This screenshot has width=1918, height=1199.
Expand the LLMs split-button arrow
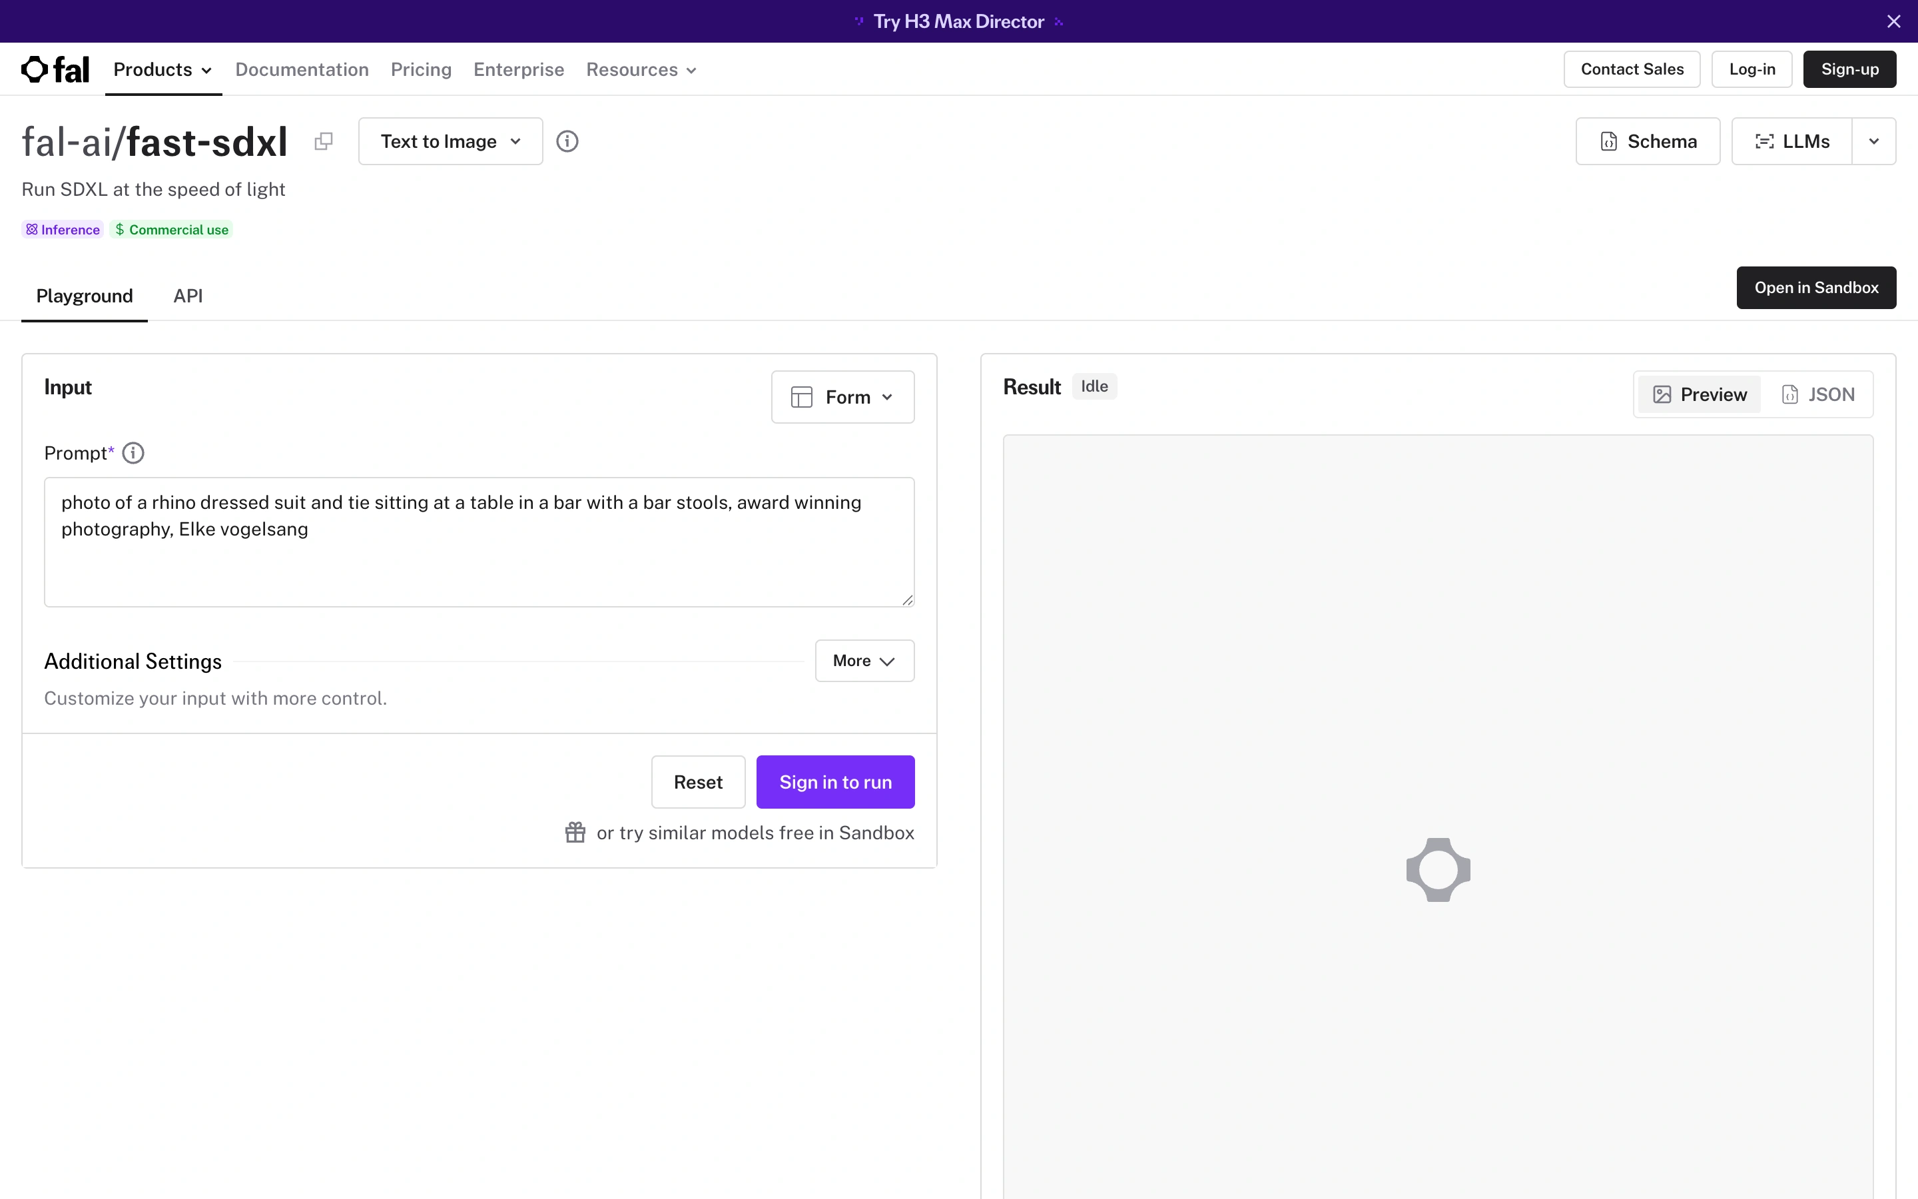(x=1873, y=141)
